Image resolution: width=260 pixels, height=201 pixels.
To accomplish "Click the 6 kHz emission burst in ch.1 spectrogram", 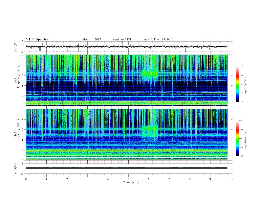I will [x=150, y=74].
